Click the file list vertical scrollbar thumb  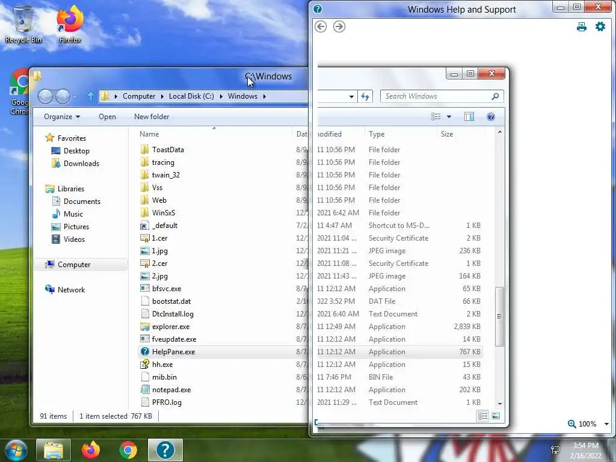pos(499,316)
